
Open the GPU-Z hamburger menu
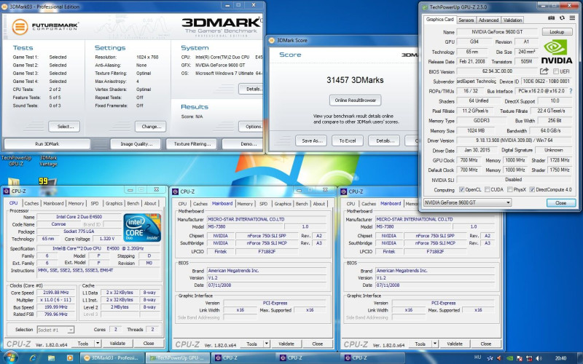(x=572, y=17)
